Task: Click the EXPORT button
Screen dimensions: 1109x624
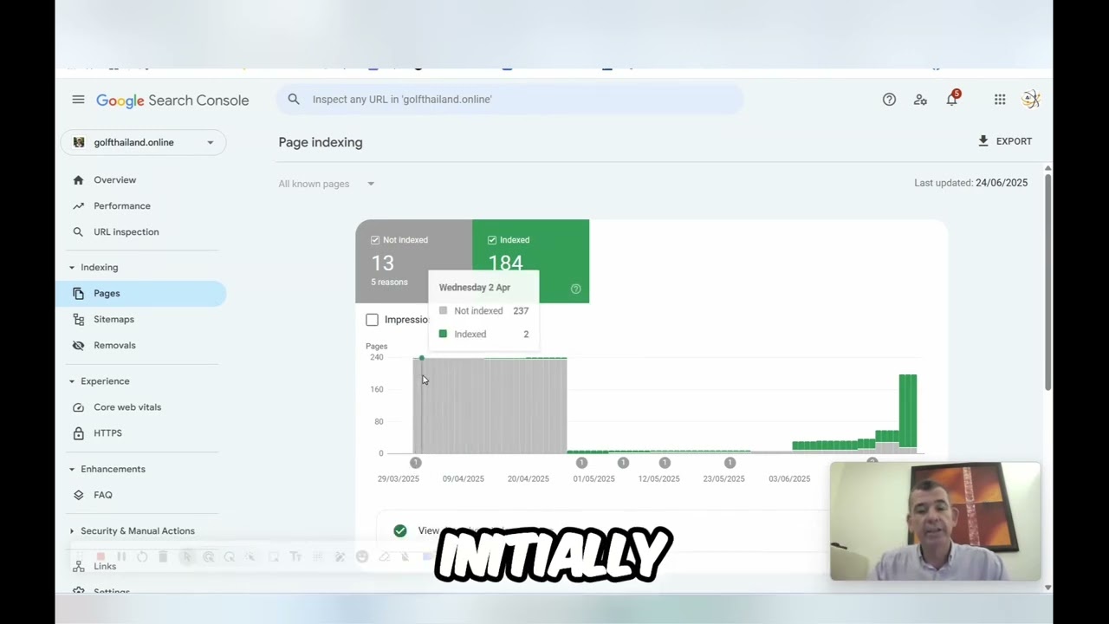Action: click(1005, 141)
